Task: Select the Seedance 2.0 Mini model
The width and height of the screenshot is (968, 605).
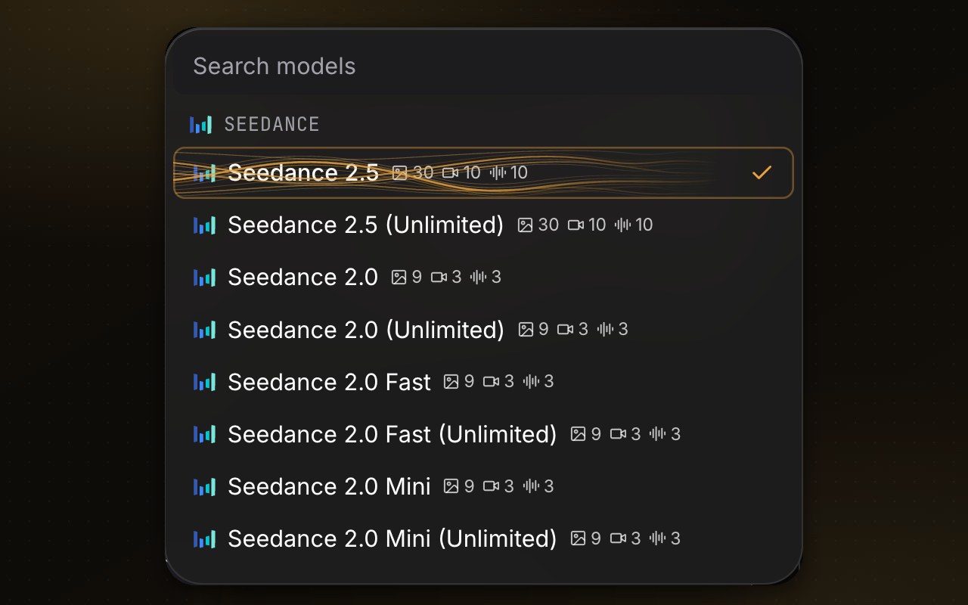Action: click(x=484, y=486)
